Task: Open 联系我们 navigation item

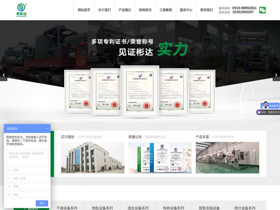Action: [206, 10]
